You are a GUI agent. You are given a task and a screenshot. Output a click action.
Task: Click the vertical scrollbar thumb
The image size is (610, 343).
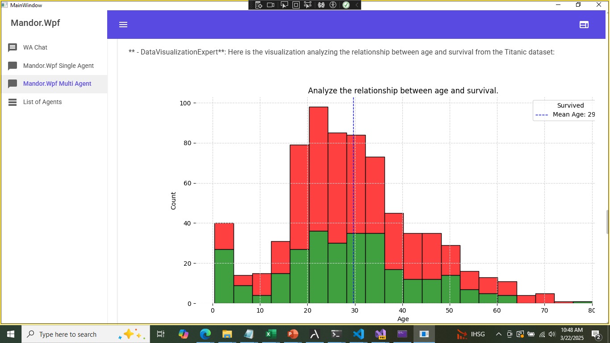click(x=607, y=222)
